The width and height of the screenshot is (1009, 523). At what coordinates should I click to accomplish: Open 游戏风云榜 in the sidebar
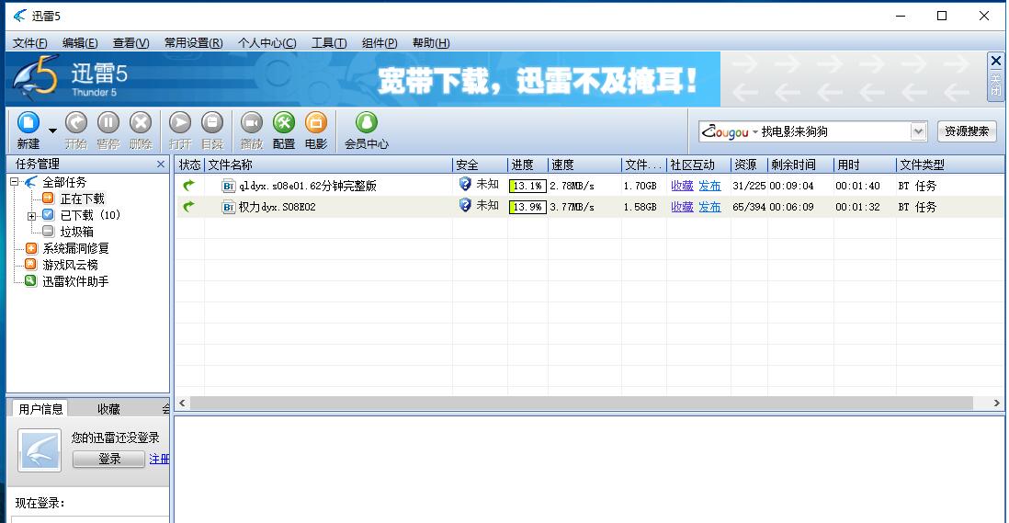pyautogui.click(x=70, y=265)
